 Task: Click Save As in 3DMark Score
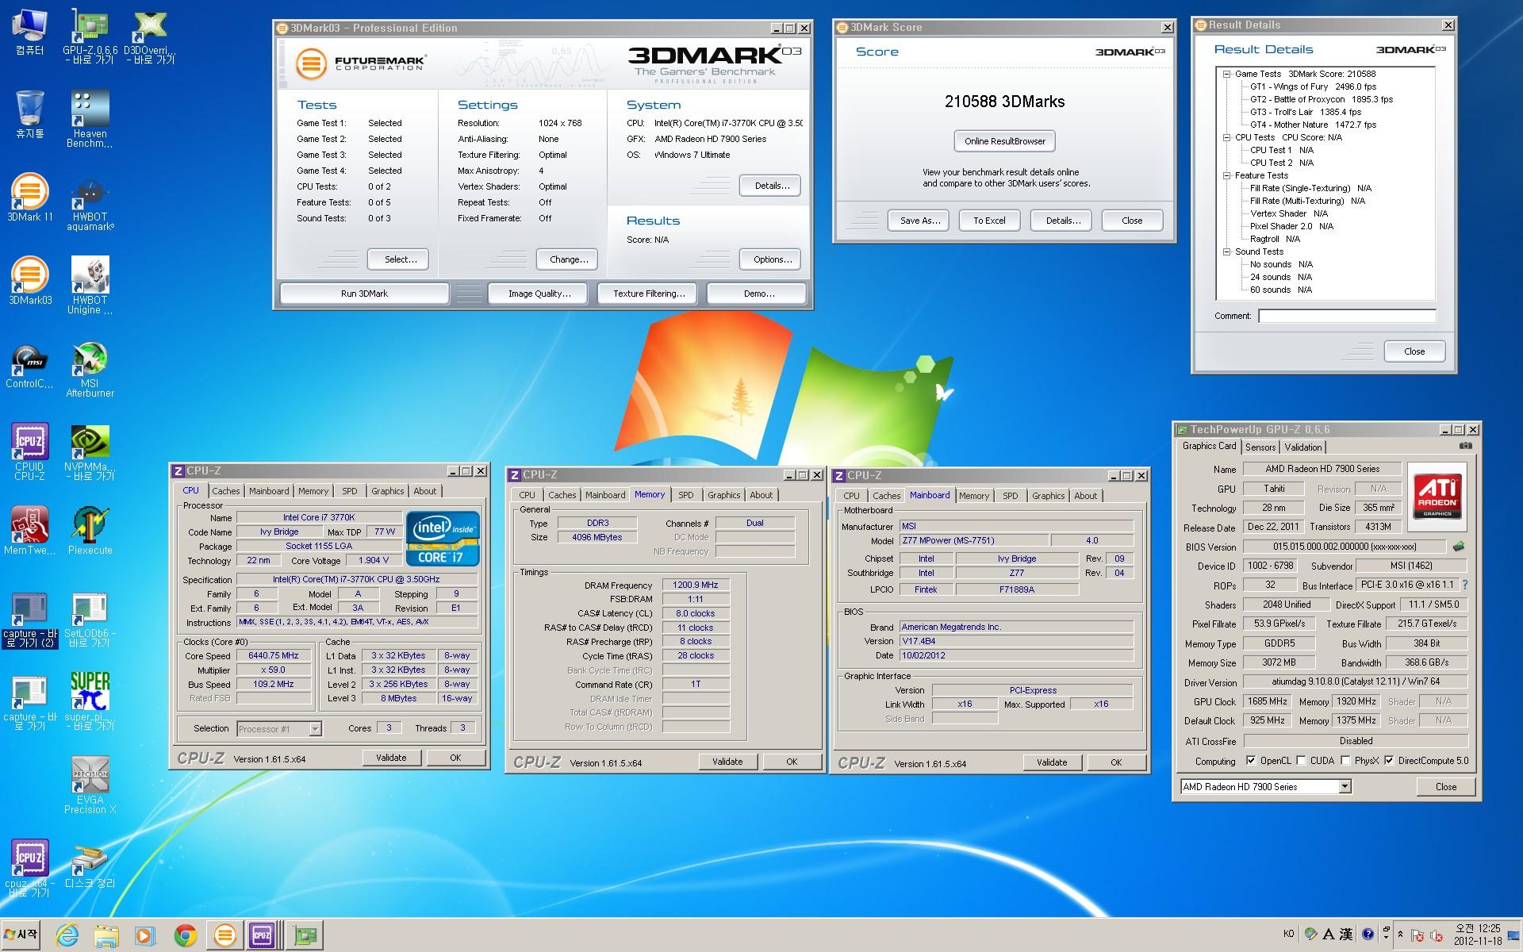pos(919,221)
